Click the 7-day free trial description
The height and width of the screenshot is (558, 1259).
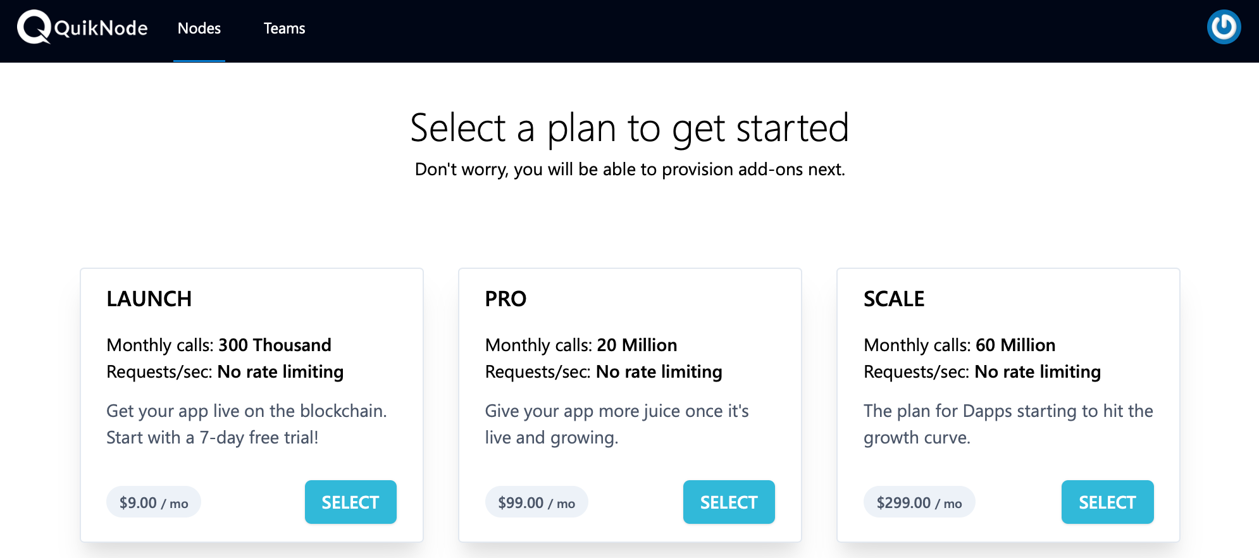247,424
